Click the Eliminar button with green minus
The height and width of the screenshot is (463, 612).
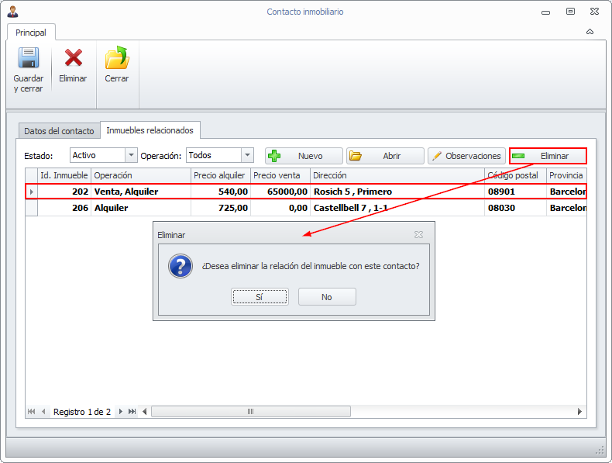tap(548, 156)
